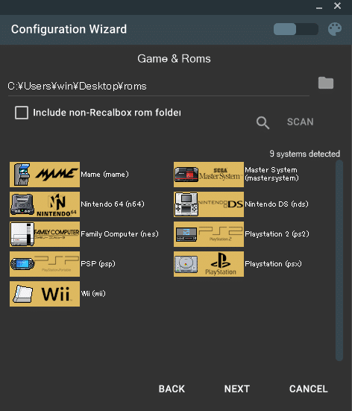Select the PlayStation psx system logo

coord(209,264)
